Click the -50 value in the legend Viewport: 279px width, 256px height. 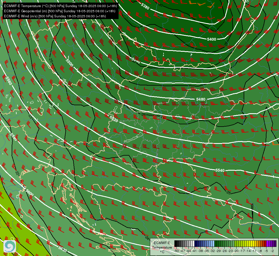[176, 251]
